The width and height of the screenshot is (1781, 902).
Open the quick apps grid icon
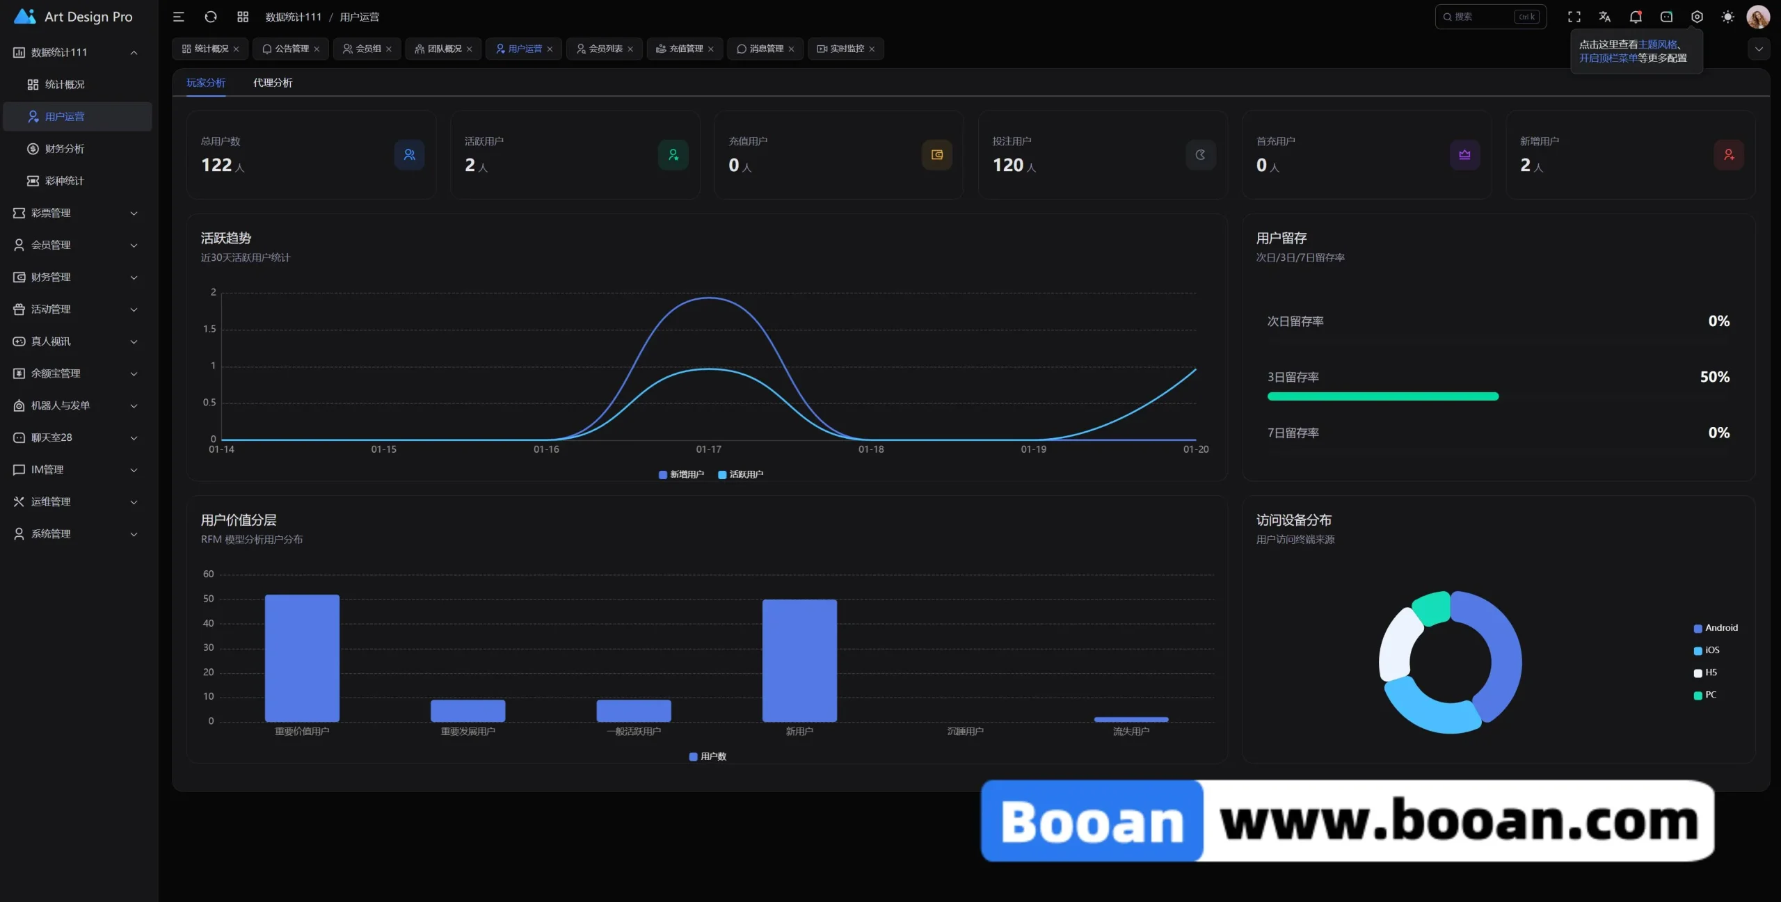[243, 17]
